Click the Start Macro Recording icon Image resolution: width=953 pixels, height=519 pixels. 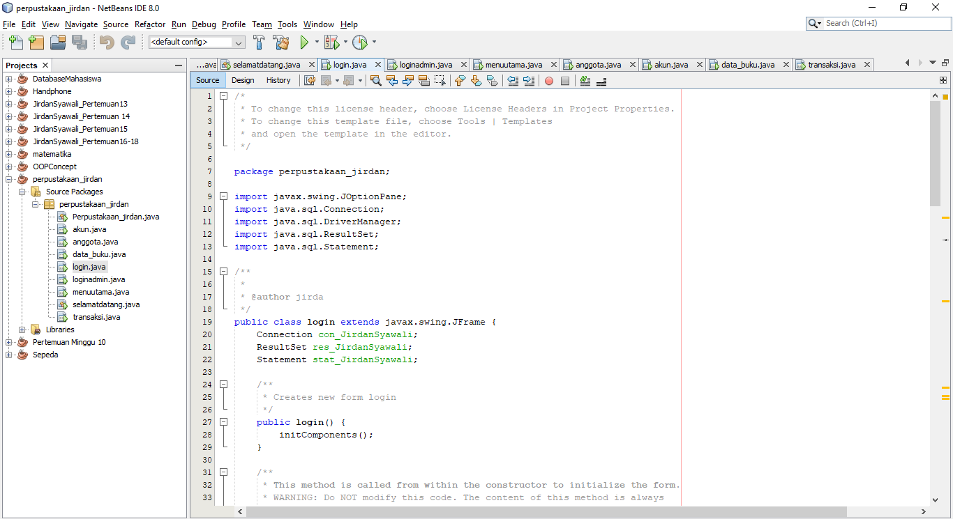coord(549,81)
